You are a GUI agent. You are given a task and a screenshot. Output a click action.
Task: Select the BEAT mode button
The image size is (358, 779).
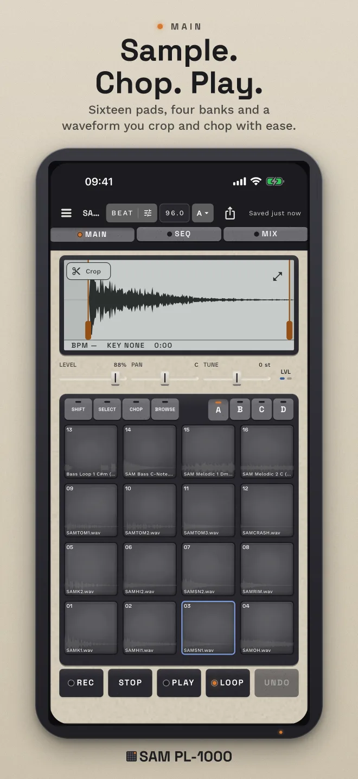click(x=122, y=213)
